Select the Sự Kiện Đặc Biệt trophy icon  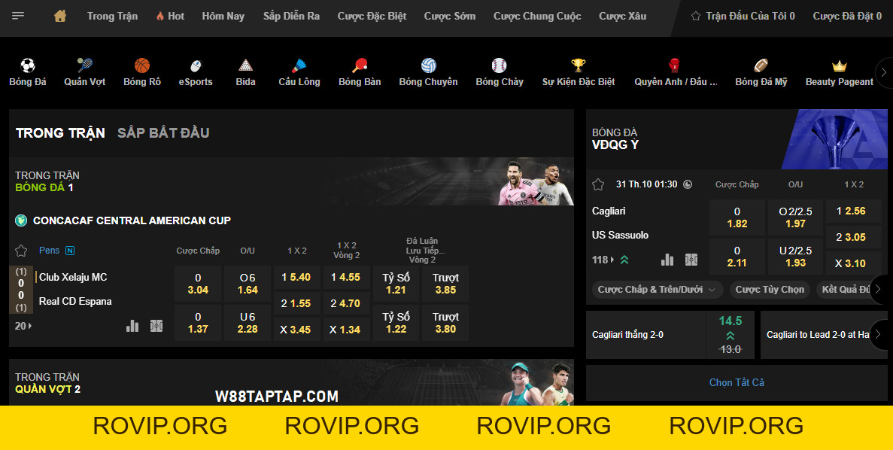pyautogui.click(x=578, y=65)
